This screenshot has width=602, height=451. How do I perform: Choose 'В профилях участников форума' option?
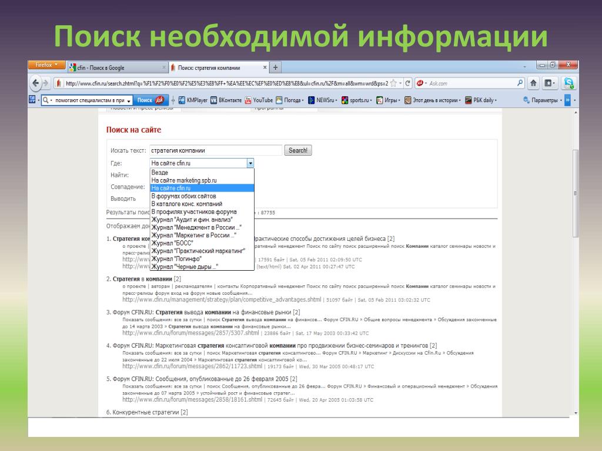click(x=202, y=211)
